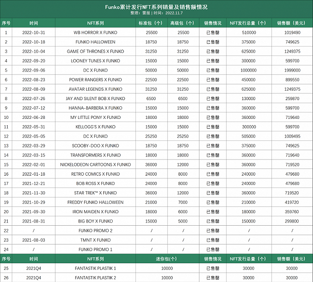Select the 'IRON MAIDEN X FUNKO' cell
This screenshot has width=313, height=282.
pos(95,212)
